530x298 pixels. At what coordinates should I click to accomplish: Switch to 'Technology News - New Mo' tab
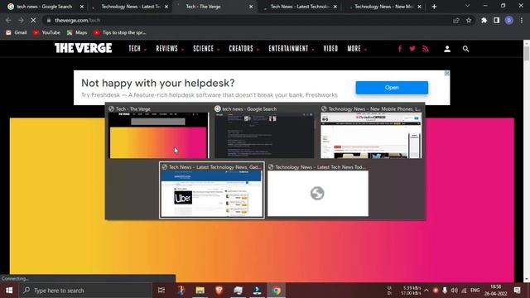coord(383,7)
